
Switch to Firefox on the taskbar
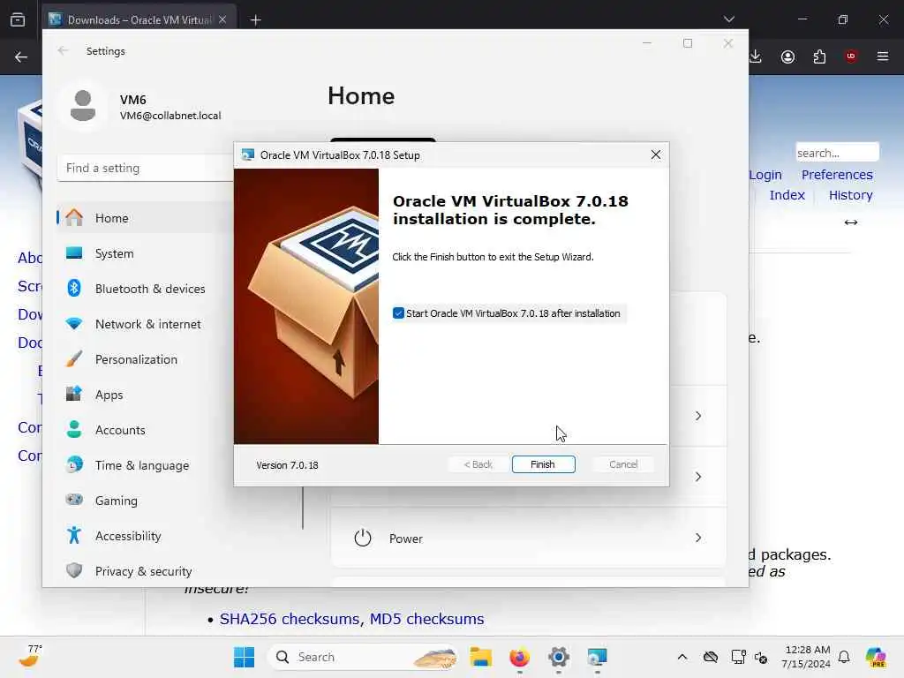point(519,657)
